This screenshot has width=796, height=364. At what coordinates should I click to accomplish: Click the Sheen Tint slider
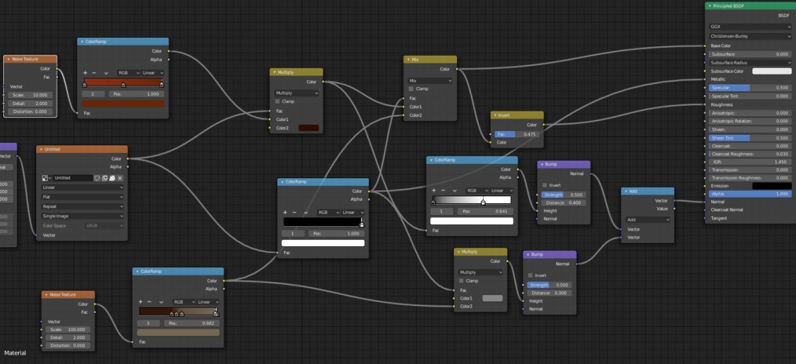click(749, 138)
